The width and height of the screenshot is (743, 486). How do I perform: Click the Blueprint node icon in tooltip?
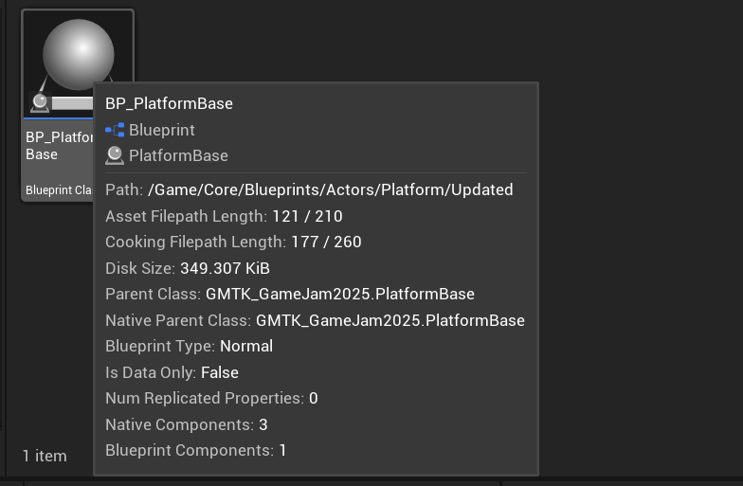pyautogui.click(x=115, y=130)
